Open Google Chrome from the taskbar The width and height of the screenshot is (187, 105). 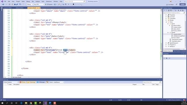click(31, 103)
